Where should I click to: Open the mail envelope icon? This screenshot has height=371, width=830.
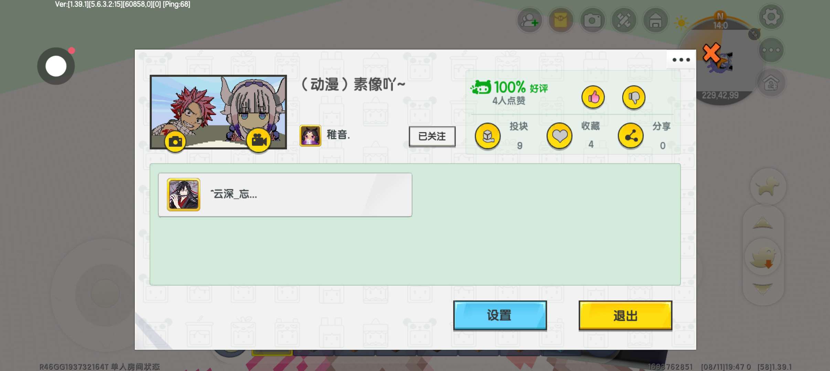[x=561, y=20]
